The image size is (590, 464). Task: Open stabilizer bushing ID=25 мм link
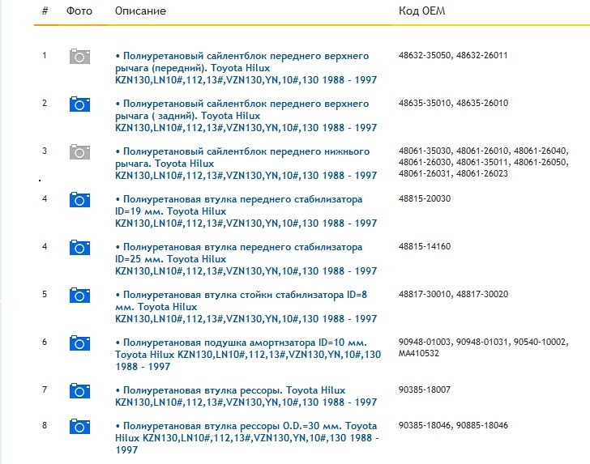[x=246, y=258]
